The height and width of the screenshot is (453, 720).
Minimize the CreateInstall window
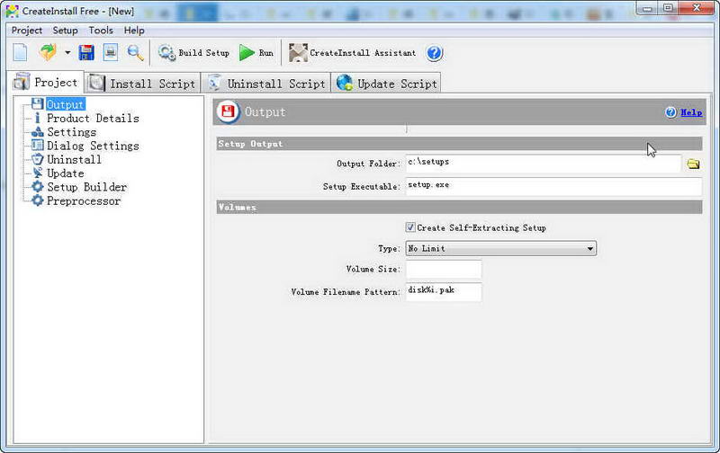pyautogui.click(x=647, y=8)
